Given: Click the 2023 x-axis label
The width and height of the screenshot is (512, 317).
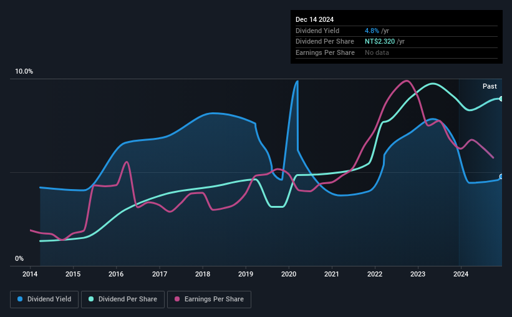Looking at the screenshot, I should (x=418, y=274).
